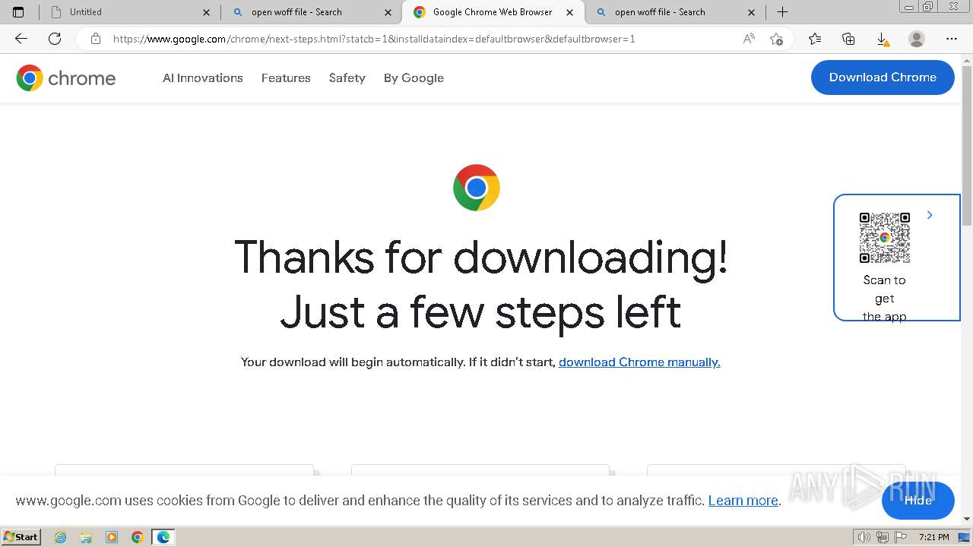Open the network tray icon
Screen dimensions: 973x547
click(883, 537)
